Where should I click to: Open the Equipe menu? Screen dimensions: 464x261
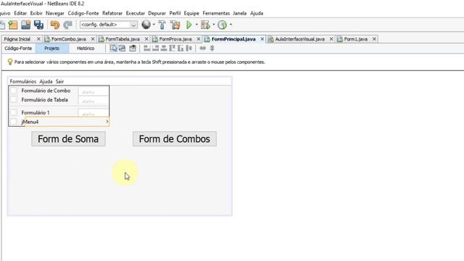(191, 13)
